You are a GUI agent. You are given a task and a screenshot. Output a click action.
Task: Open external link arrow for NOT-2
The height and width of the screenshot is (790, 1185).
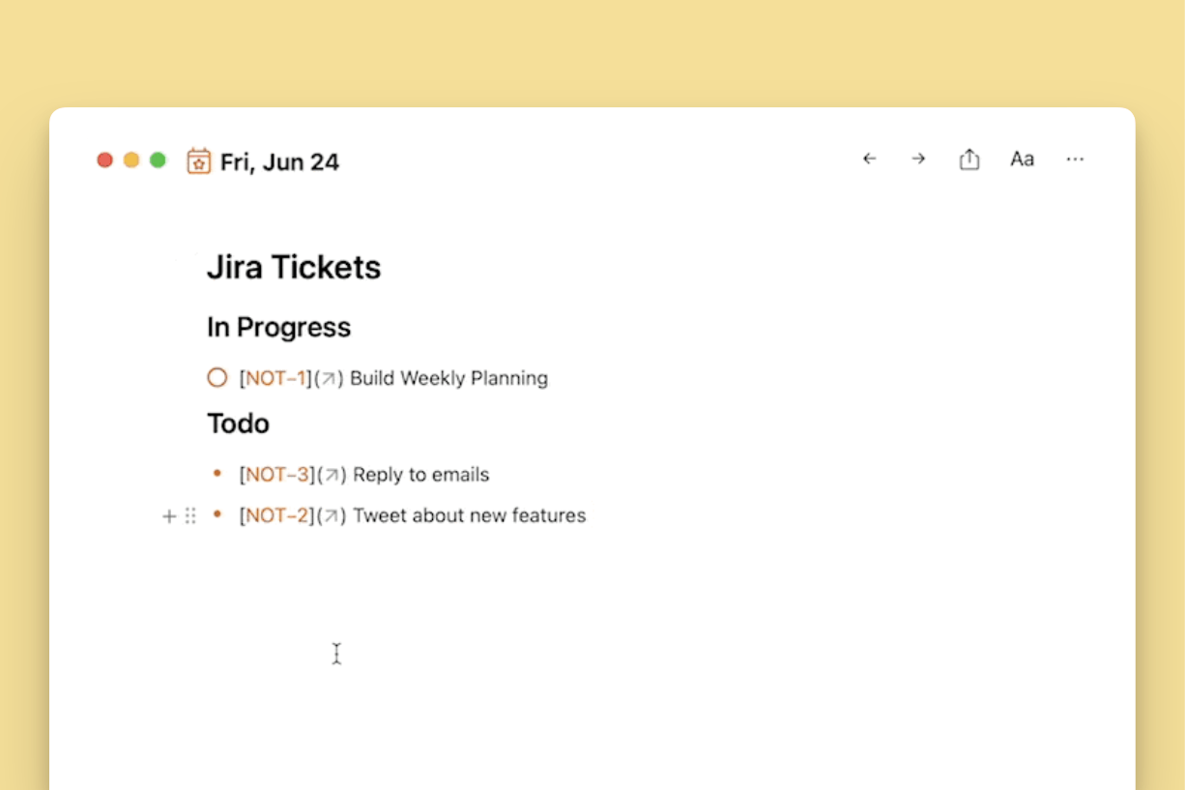tap(332, 516)
